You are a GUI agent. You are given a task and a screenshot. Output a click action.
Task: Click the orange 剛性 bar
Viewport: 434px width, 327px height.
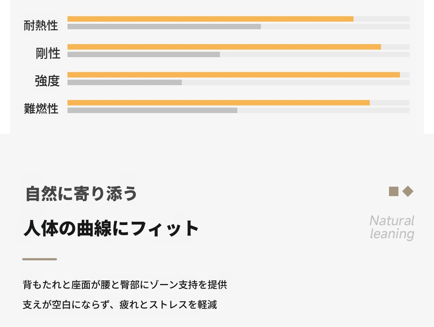coord(224,47)
